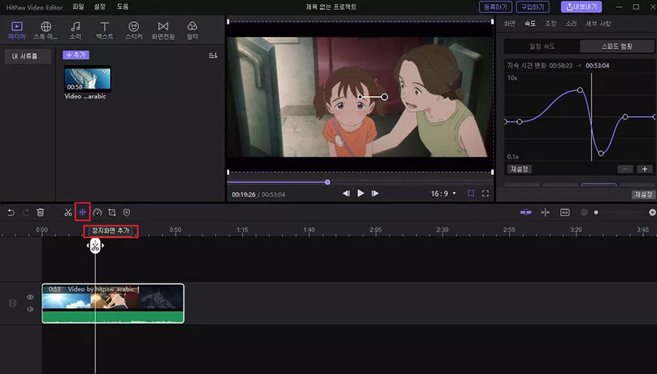Enter fullscreen preview mode
The image size is (657, 374).
point(485,193)
